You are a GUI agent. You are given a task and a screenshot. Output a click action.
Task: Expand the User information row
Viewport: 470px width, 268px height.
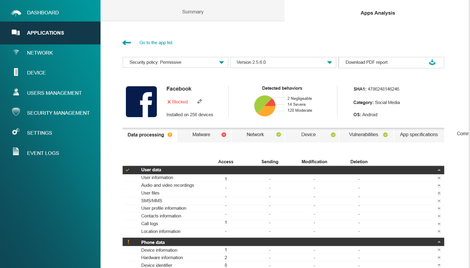[439, 178]
